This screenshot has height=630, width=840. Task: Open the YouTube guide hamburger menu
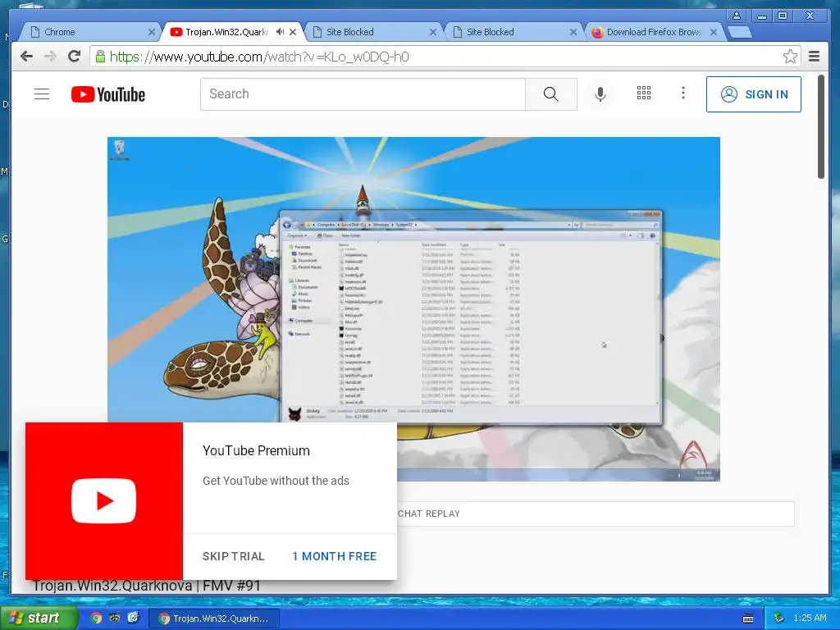pos(42,94)
